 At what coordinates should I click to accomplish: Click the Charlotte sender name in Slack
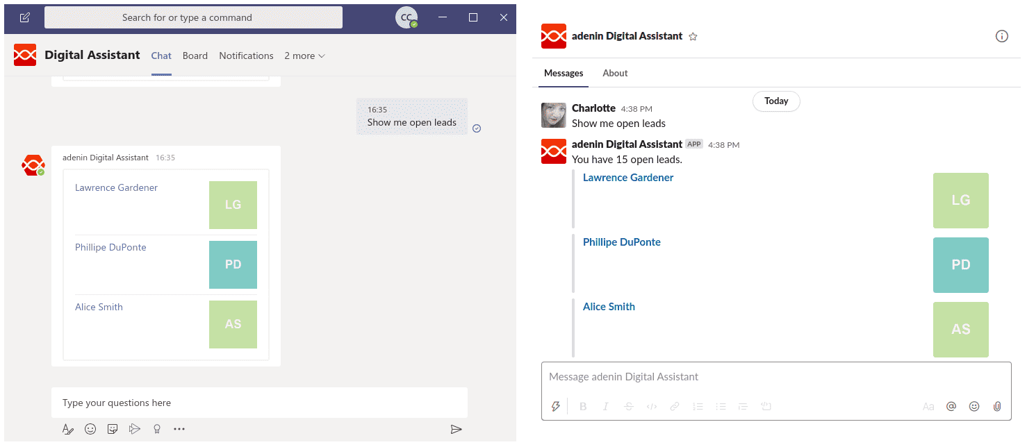(x=593, y=108)
